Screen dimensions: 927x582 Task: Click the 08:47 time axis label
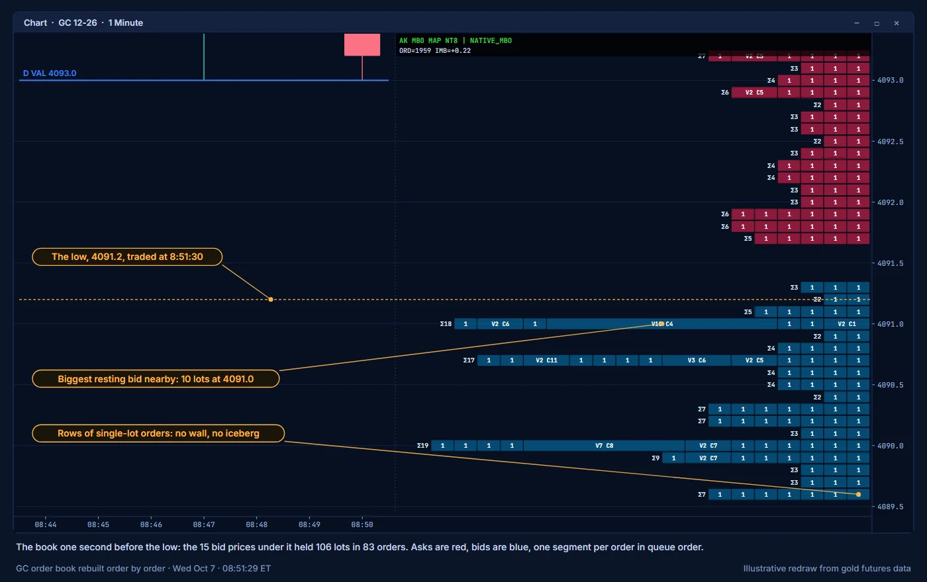click(x=204, y=524)
